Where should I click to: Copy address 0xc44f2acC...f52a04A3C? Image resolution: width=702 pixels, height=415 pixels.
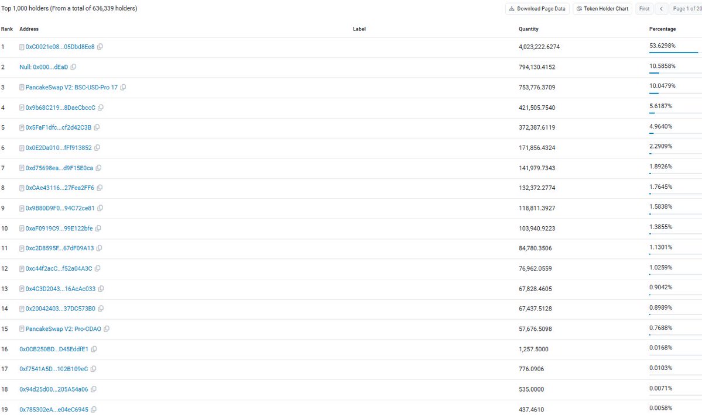[x=98, y=268]
